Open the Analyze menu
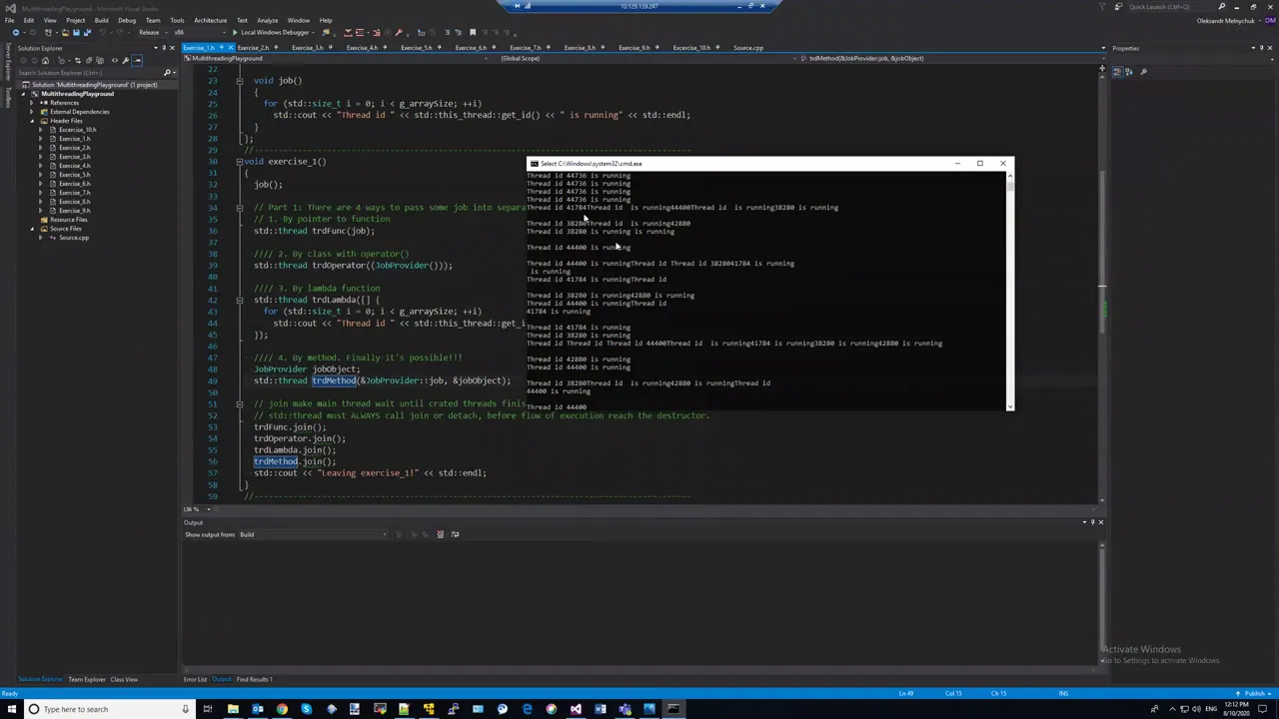Screen dimensions: 1279x719 click(x=268, y=20)
